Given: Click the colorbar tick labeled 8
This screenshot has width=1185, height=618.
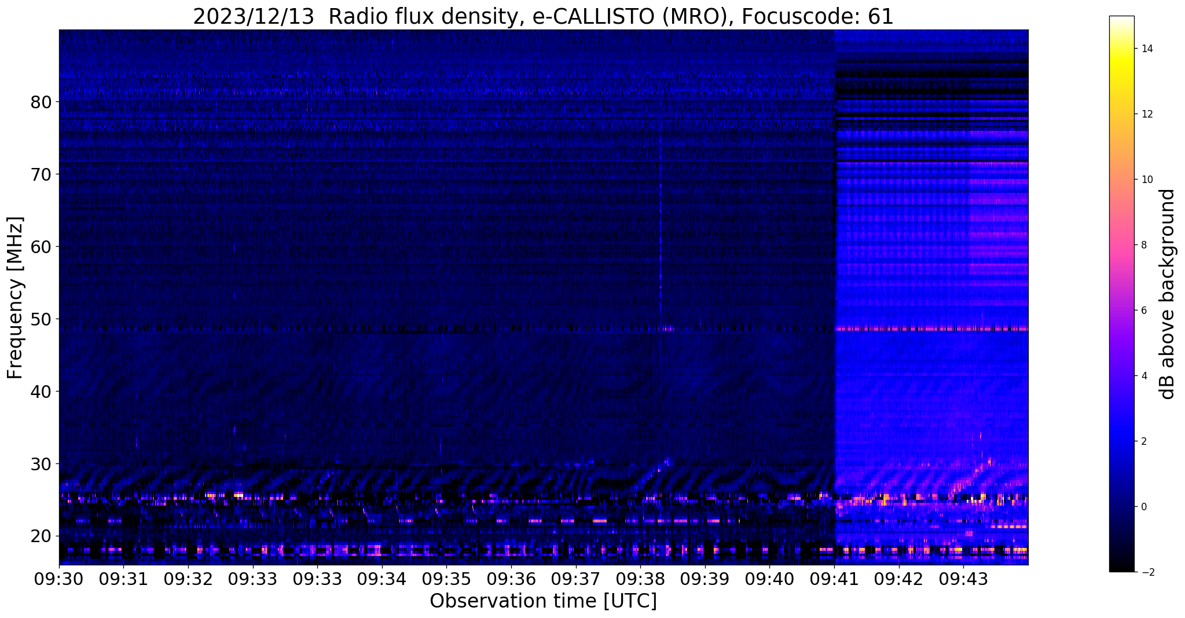Looking at the screenshot, I should tap(1143, 245).
